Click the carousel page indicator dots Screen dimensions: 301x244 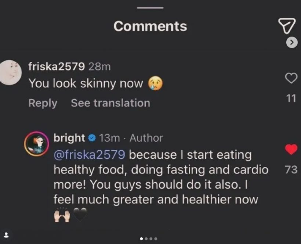click(x=149, y=239)
